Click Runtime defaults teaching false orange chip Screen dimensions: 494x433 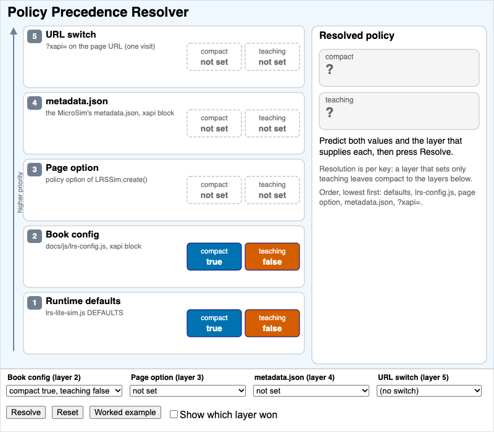coord(272,323)
